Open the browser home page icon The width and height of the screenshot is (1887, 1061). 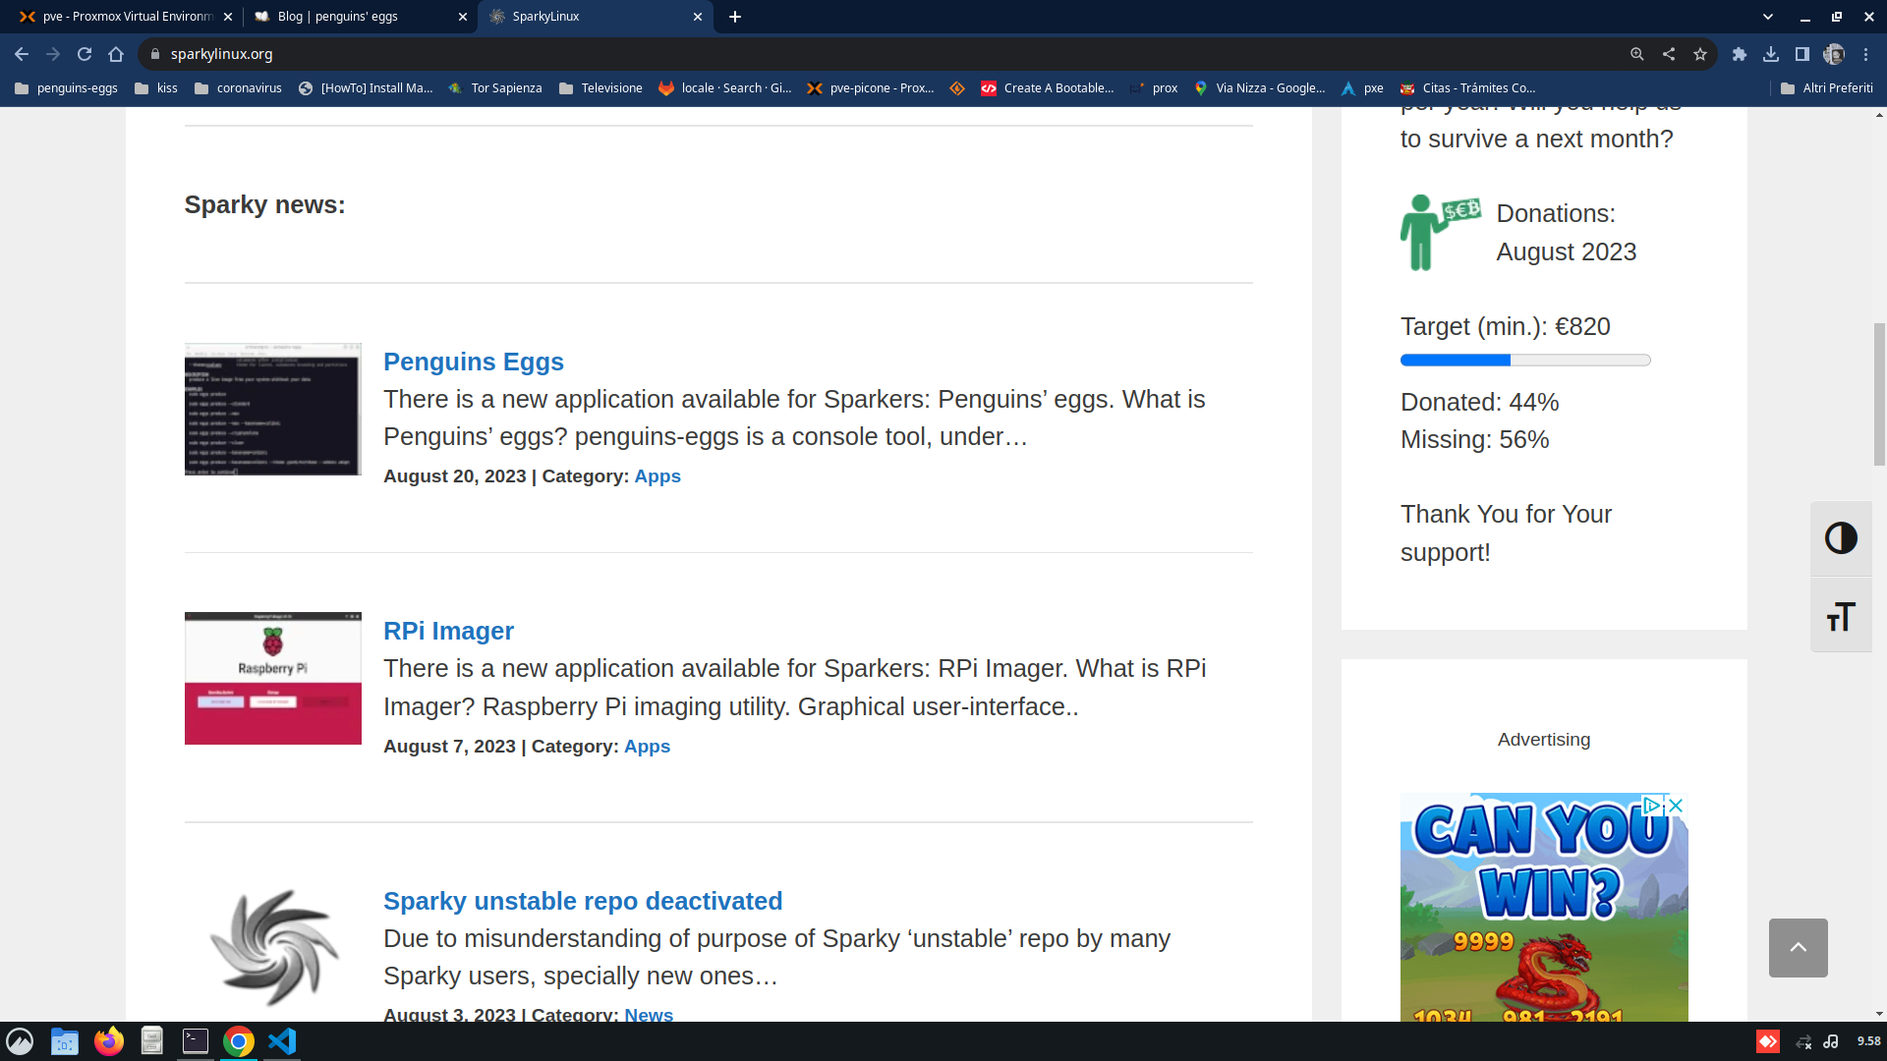[x=116, y=54]
